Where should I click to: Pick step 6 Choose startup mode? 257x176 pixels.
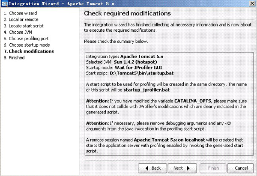(27, 45)
